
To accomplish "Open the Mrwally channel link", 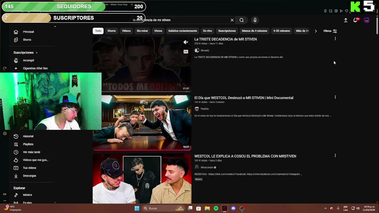I will click(205, 51).
